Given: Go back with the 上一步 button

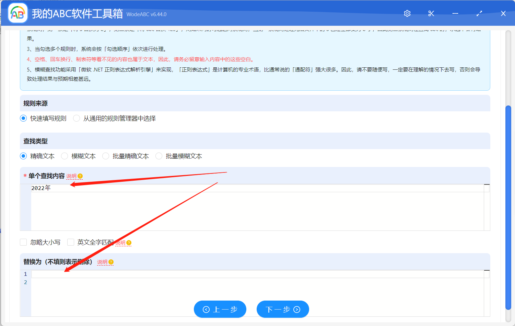Looking at the screenshot, I should (220, 310).
